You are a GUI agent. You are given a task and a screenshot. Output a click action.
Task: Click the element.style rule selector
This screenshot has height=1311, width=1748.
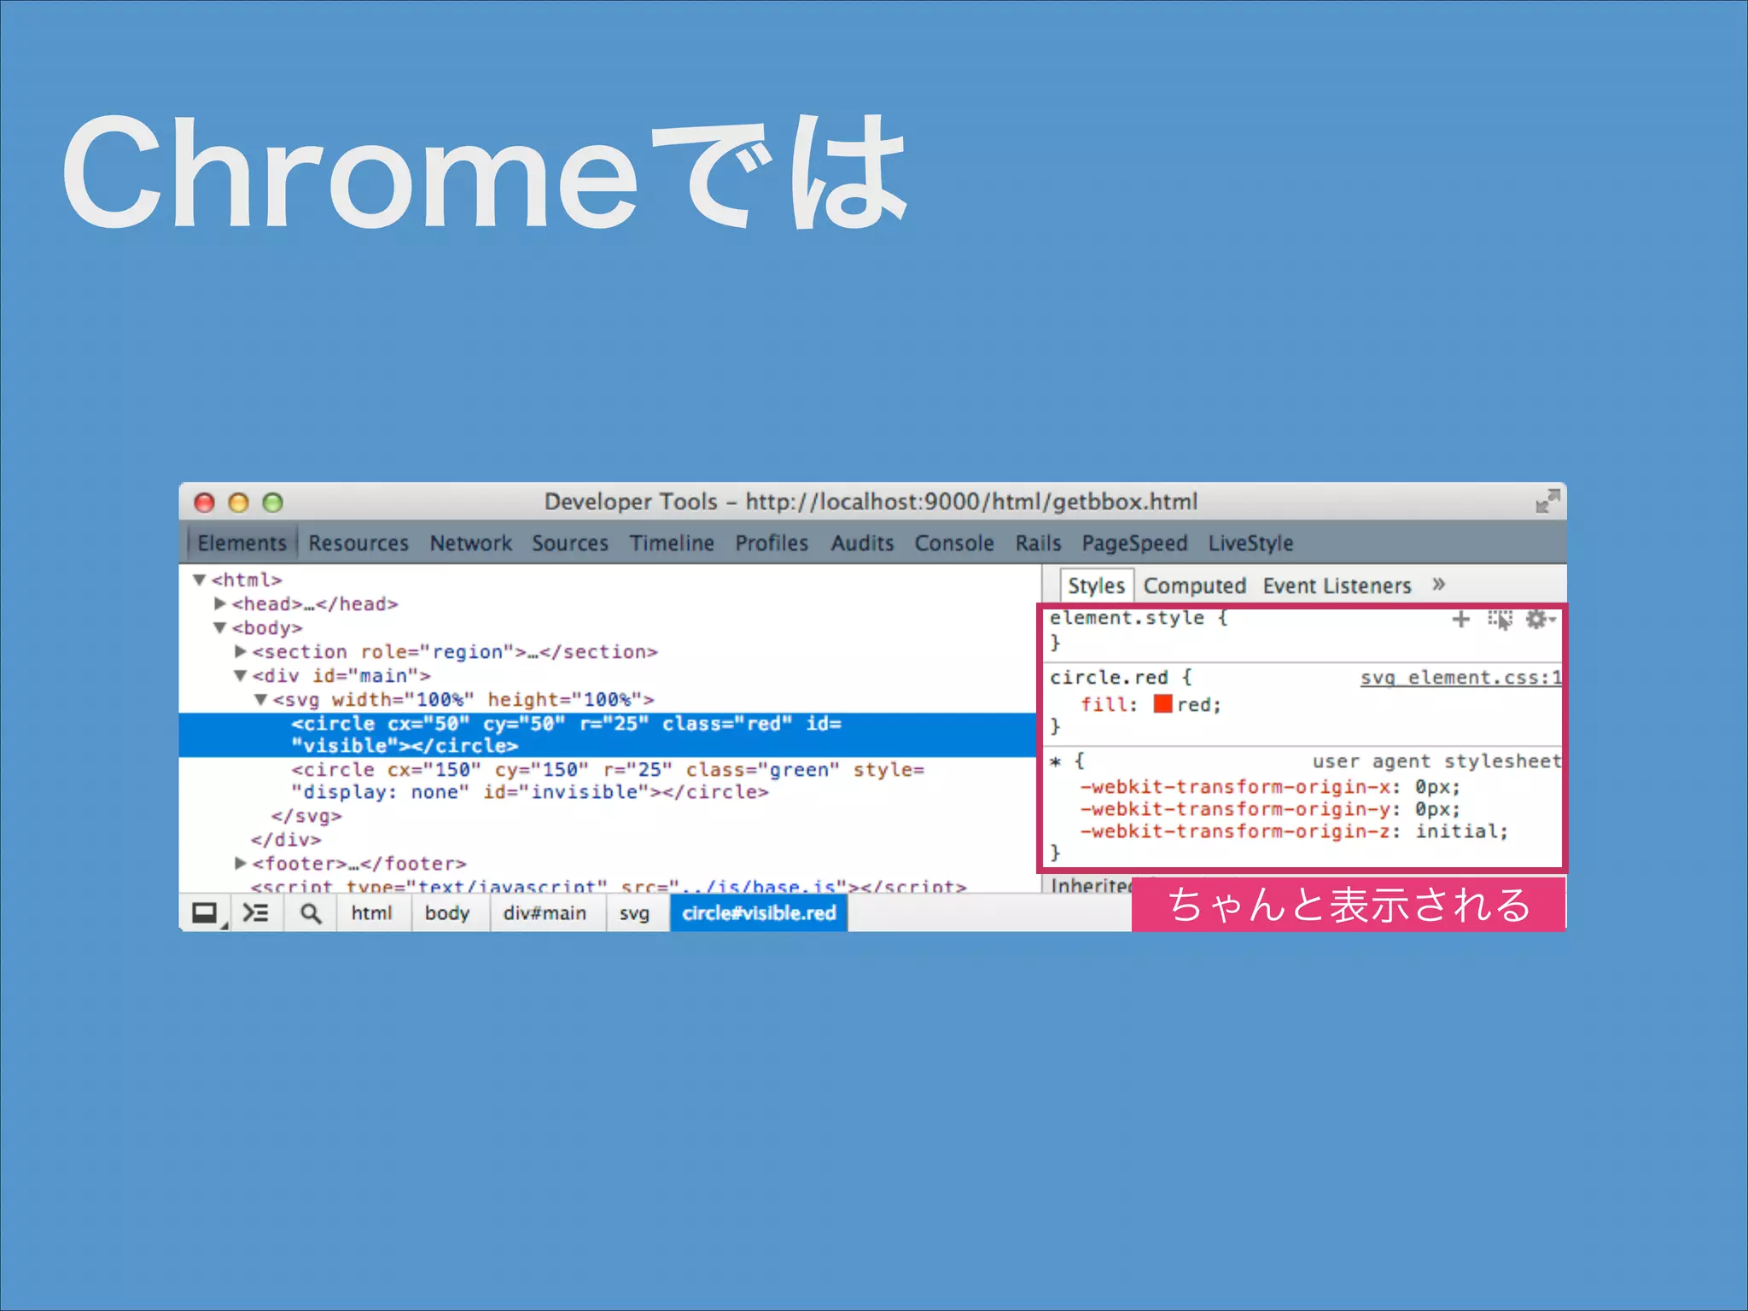point(1127,618)
